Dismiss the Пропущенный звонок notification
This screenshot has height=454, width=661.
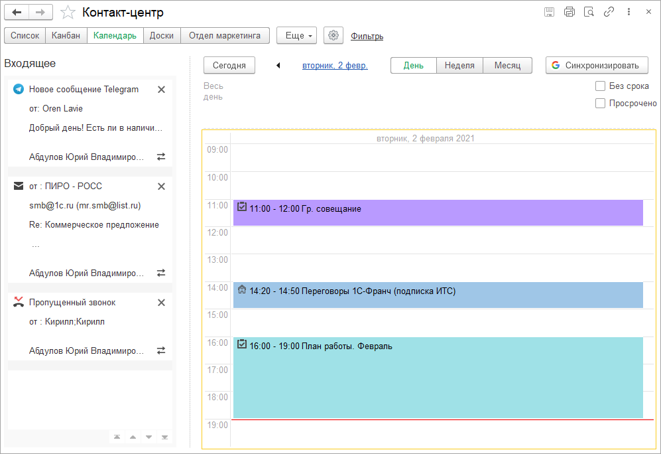161,303
